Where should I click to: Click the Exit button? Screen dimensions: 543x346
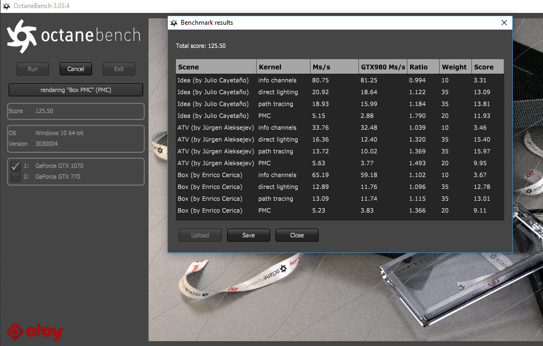pos(119,69)
